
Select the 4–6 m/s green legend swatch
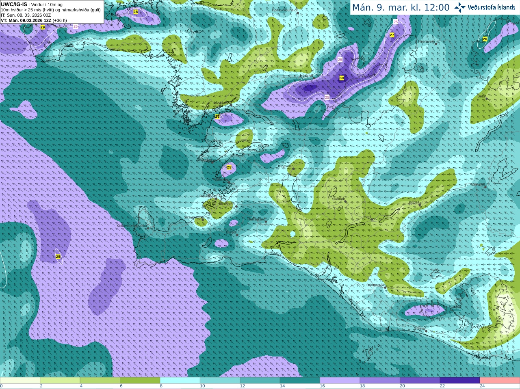(x=100, y=380)
